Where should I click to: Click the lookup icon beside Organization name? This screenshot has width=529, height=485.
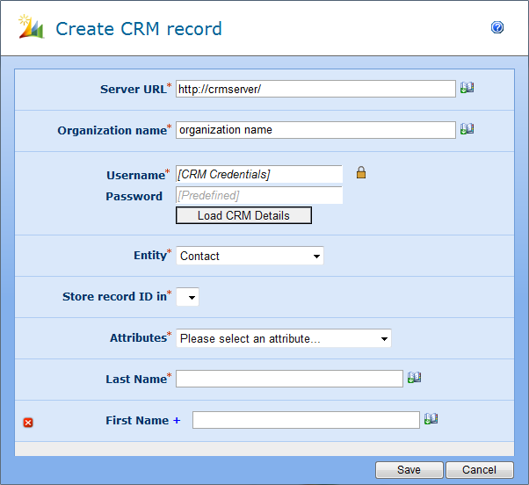point(467,129)
